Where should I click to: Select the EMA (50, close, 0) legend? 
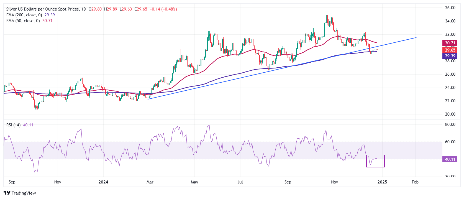[x=23, y=21]
